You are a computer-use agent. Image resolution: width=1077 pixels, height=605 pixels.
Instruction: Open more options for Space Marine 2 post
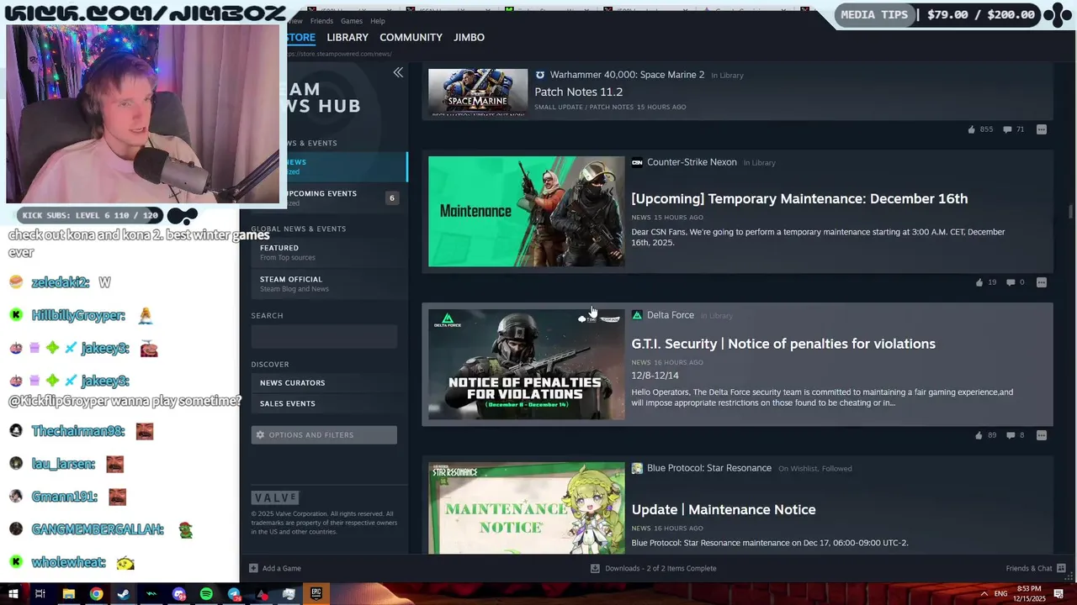(1042, 129)
